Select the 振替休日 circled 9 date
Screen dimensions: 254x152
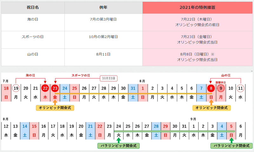(x=221, y=89)
